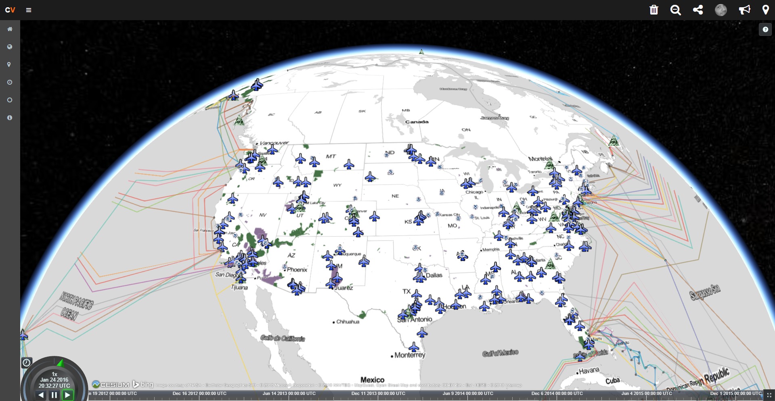The image size is (775, 401).
Task: Click timeline at Jun 4 2015 00:00:00 UTC
Action: (647, 393)
